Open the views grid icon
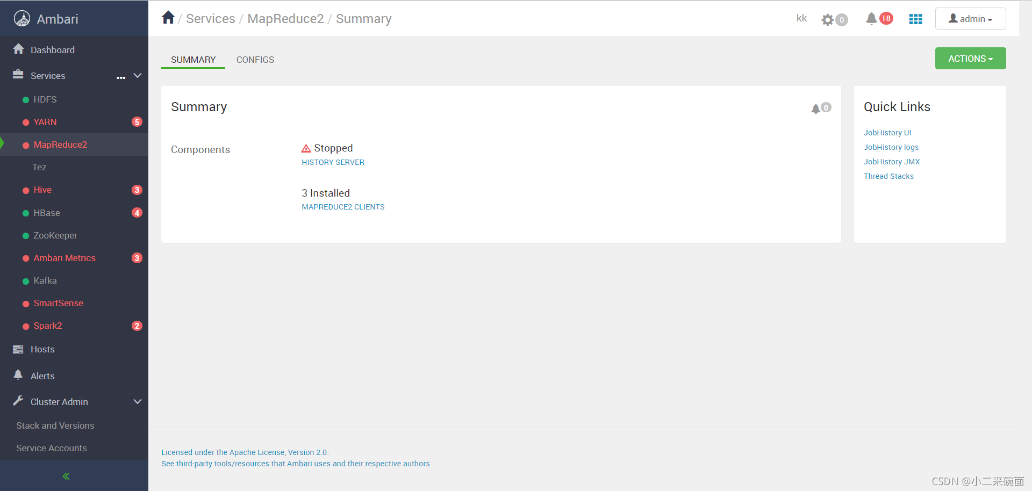 tap(915, 19)
